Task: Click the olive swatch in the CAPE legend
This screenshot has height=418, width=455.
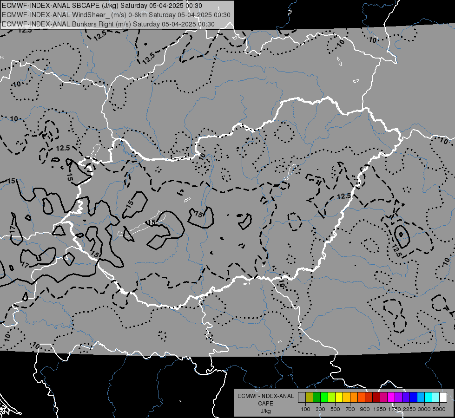Action: [x=310, y=397]
